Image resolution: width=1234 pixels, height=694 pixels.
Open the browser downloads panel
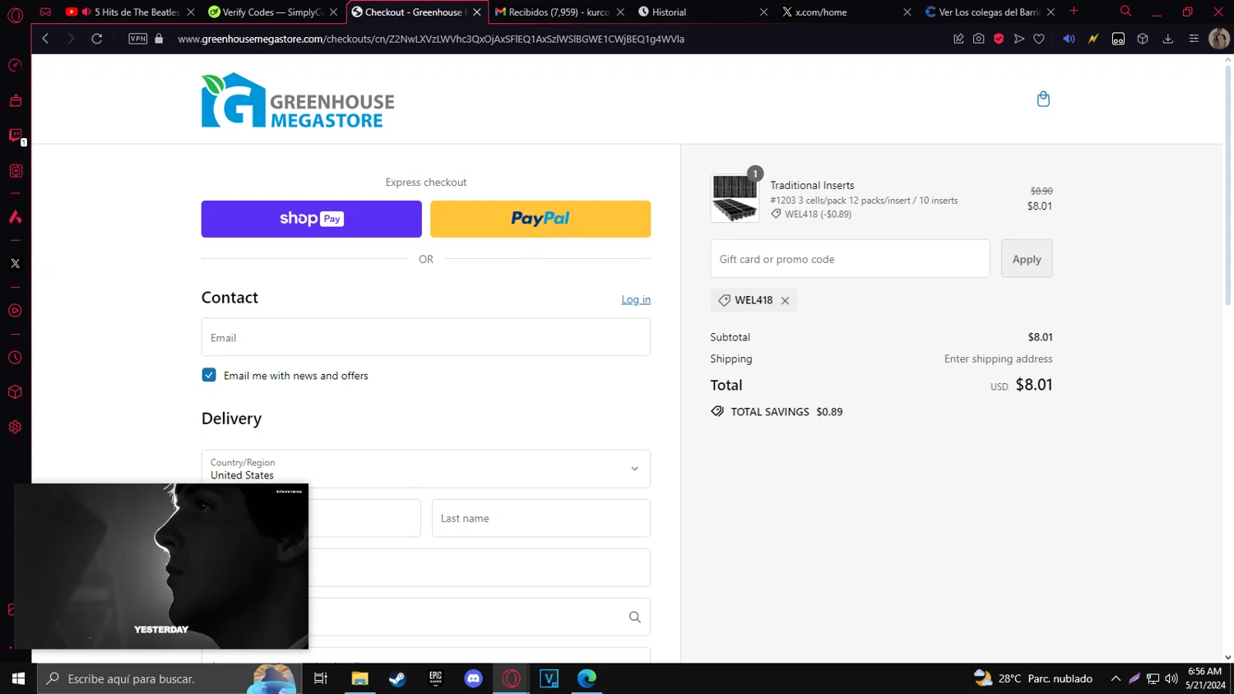pyautogui.click(x=1168, y=39)
